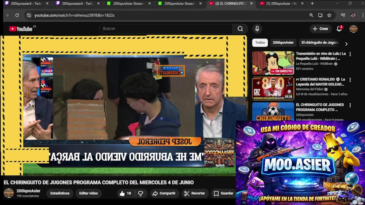Viewport: 365px width, 205px height.
Task: Go forward in browser history
Action: [x=7, y=15]
